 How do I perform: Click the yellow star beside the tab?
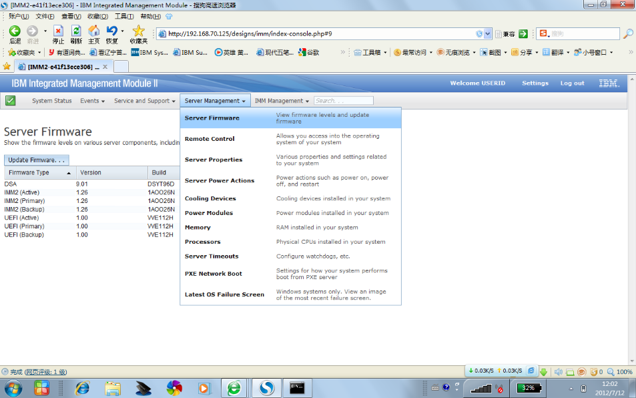7,67
